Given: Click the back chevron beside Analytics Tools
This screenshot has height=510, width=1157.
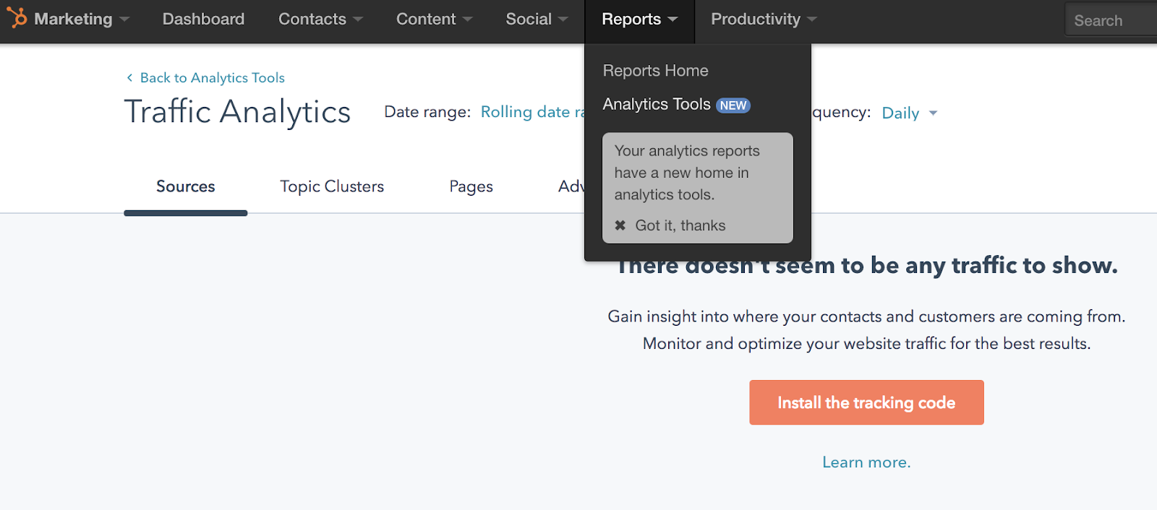Looking at the screenshot, I should [x=129, y=78].
